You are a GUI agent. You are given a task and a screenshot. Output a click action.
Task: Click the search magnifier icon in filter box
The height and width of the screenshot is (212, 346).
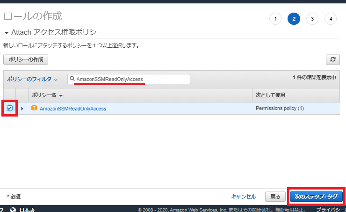pyautogui.click(x=72, y=79)
